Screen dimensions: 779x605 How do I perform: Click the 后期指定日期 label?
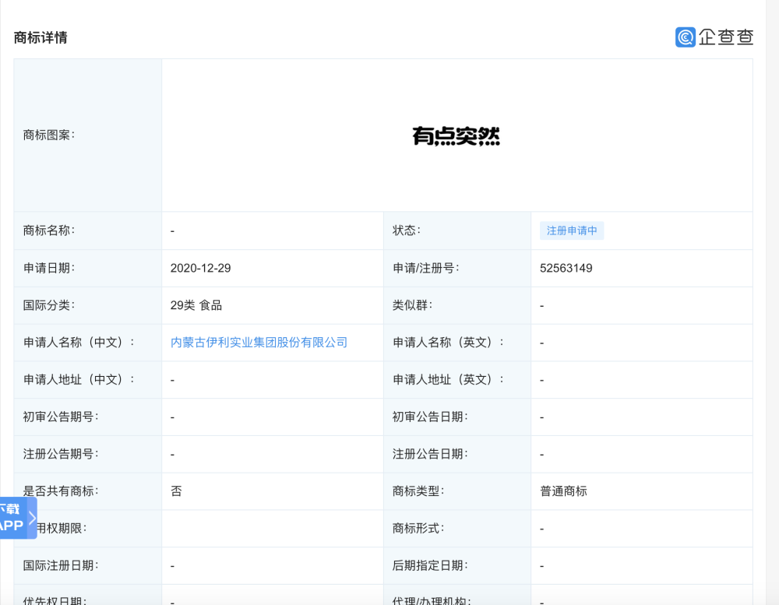click(430, 566)
